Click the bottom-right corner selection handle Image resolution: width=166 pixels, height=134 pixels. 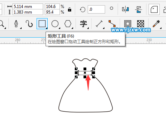pos(94,77)
